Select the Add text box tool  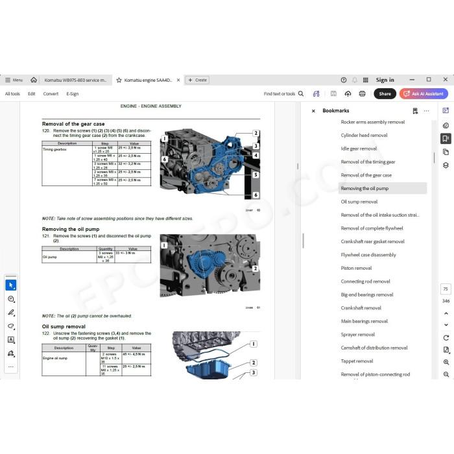[11, 340]
